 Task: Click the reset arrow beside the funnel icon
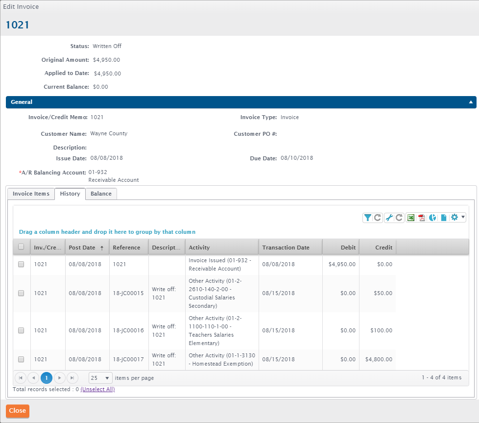tap(378, 218)
